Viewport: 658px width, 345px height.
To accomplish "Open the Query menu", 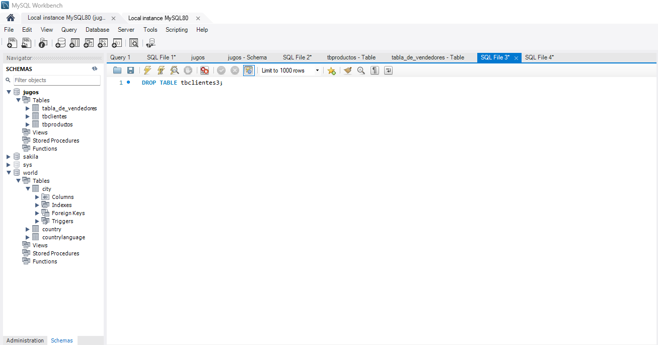I will 69,30.
